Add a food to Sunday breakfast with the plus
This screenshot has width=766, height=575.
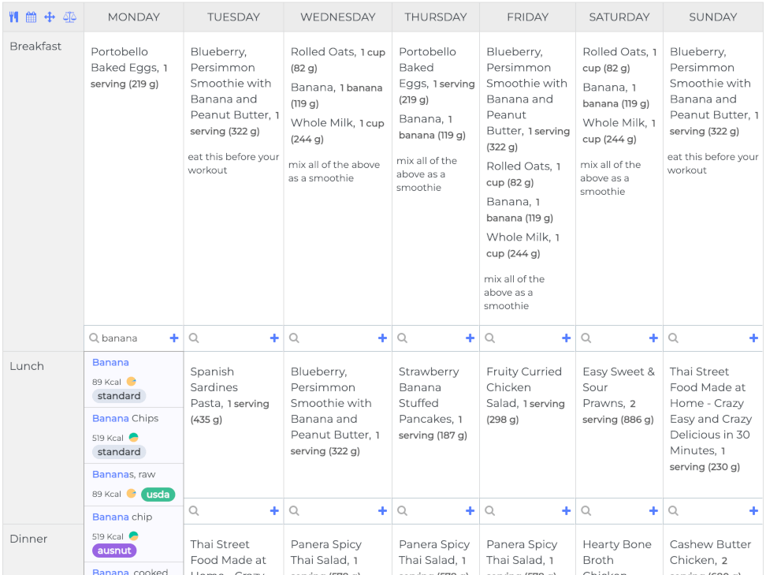[752, 338]
